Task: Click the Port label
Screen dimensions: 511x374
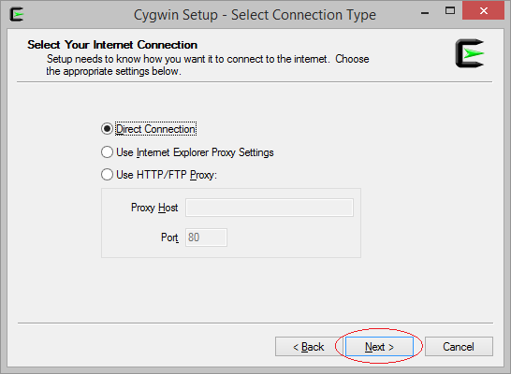Action: tap(169, 237)
